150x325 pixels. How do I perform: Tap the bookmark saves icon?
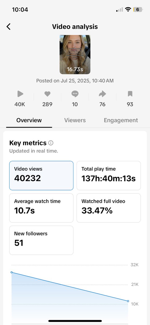pos(130,94)
